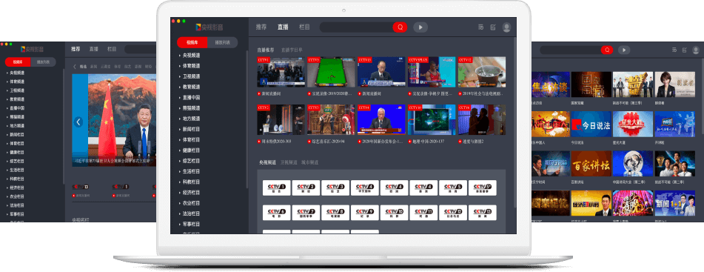Click the history icon in right window
The height and width of the screenshot is (272, 704).
click(x=674, y=50)
